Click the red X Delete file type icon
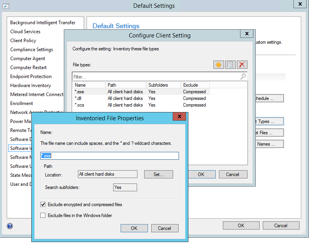 coord(242,65)
